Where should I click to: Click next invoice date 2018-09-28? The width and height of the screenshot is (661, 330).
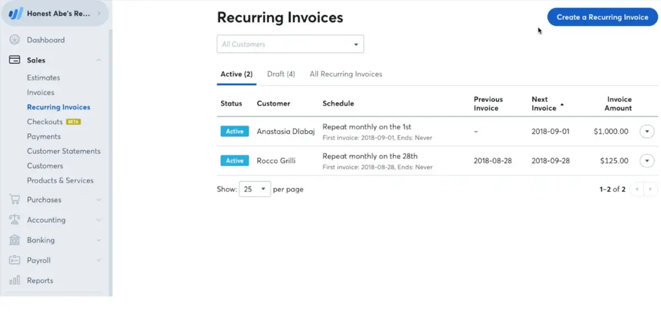(550, 161)
